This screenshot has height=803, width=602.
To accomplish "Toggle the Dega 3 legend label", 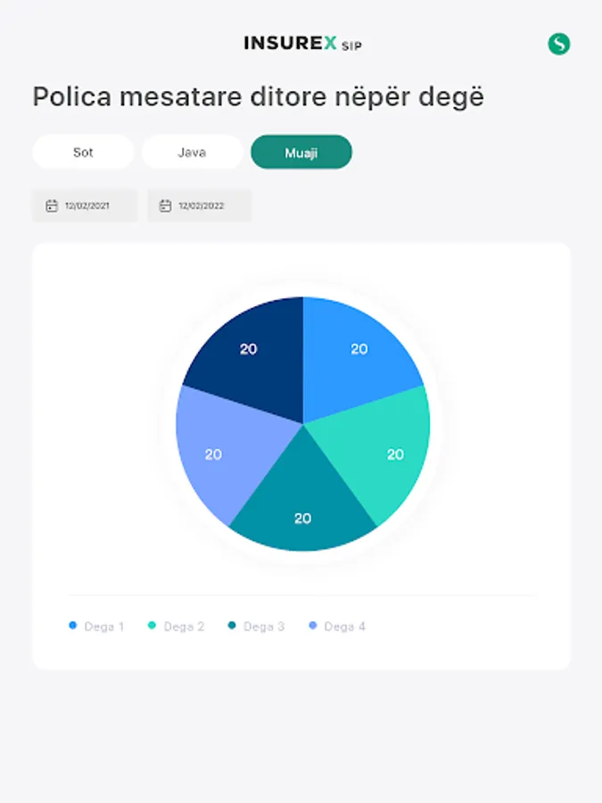I will coord(264,626).
